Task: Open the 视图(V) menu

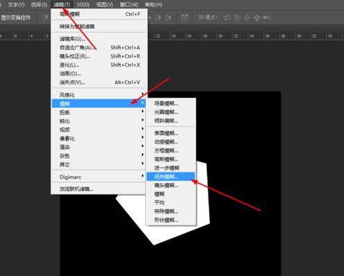Action: (x=104, y=5)
